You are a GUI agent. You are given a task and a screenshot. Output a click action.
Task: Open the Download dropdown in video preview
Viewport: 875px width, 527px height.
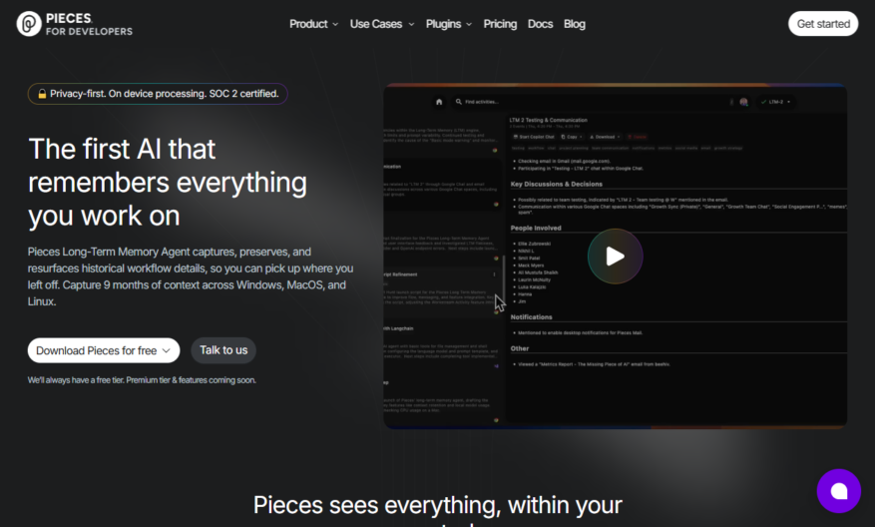tap(605, 137)
